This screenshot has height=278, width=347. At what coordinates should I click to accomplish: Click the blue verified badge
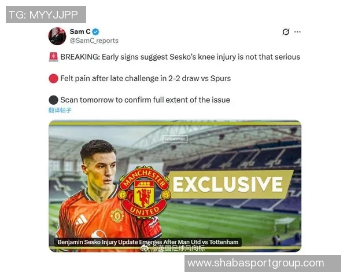point(95,32)
